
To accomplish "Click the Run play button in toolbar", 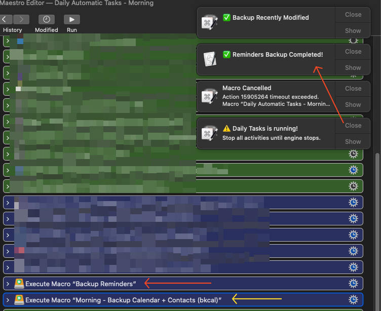I will [x=72, y=19].
